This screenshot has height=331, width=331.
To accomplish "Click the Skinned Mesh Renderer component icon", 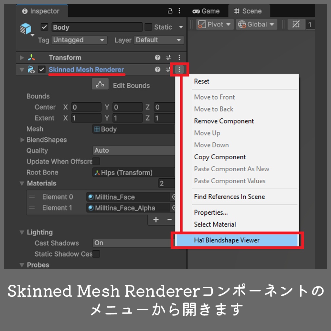I will point(31,69).
